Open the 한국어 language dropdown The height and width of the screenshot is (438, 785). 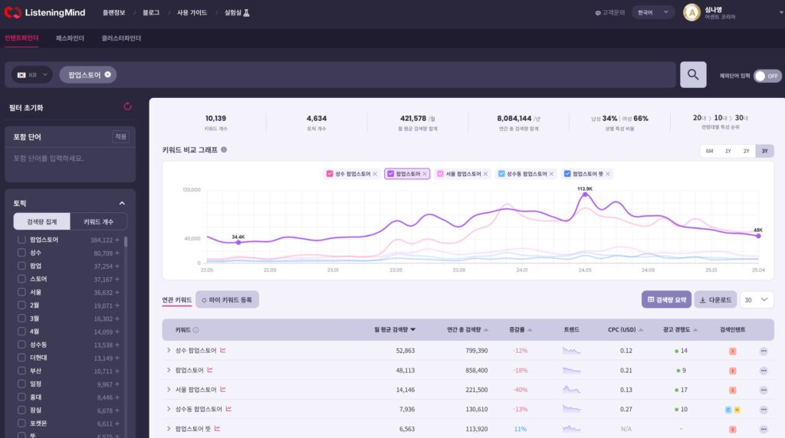click(652, 13)
